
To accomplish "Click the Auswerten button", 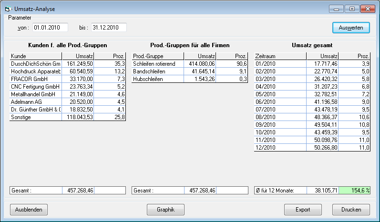I will (351, 28).
